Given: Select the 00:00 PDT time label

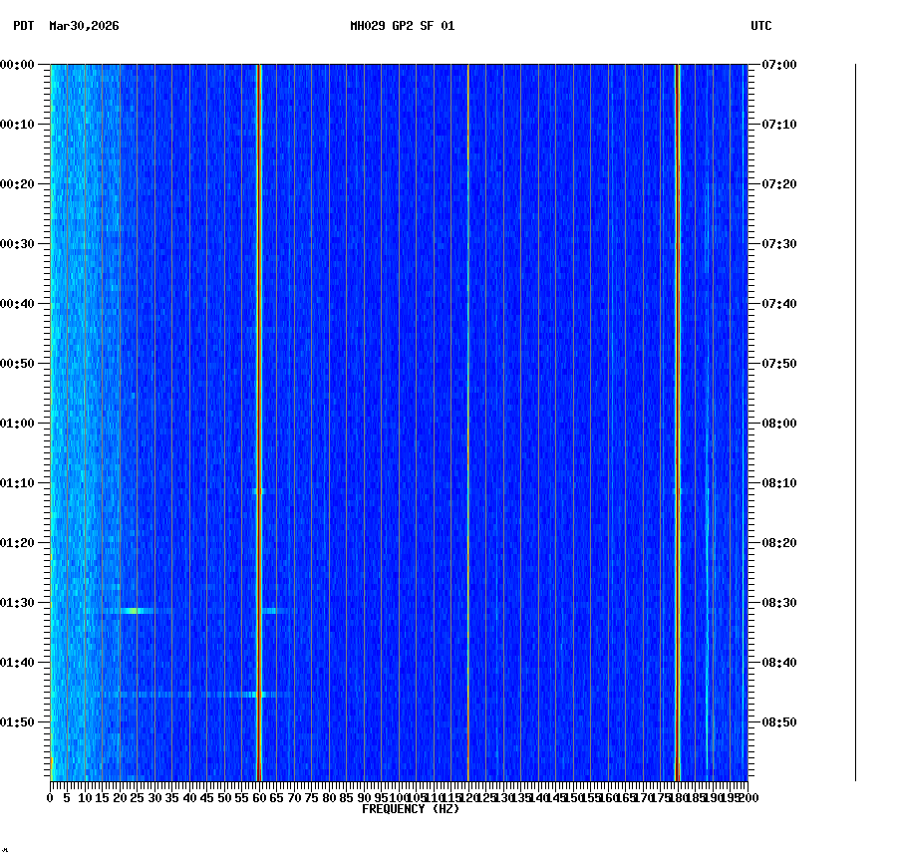Looking at the screenshot, I should tap(18, 63).
